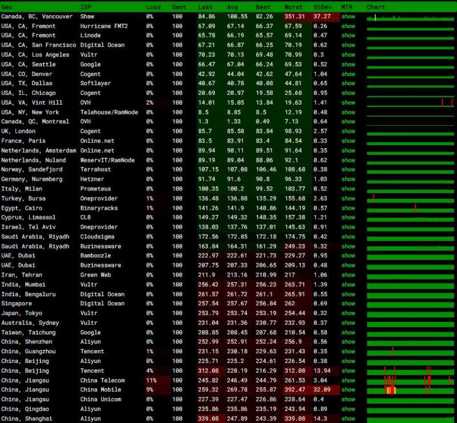Sort by the Geo column header
Image resolution: width=457 pixels, height=423 pixels.
[7, 7]
